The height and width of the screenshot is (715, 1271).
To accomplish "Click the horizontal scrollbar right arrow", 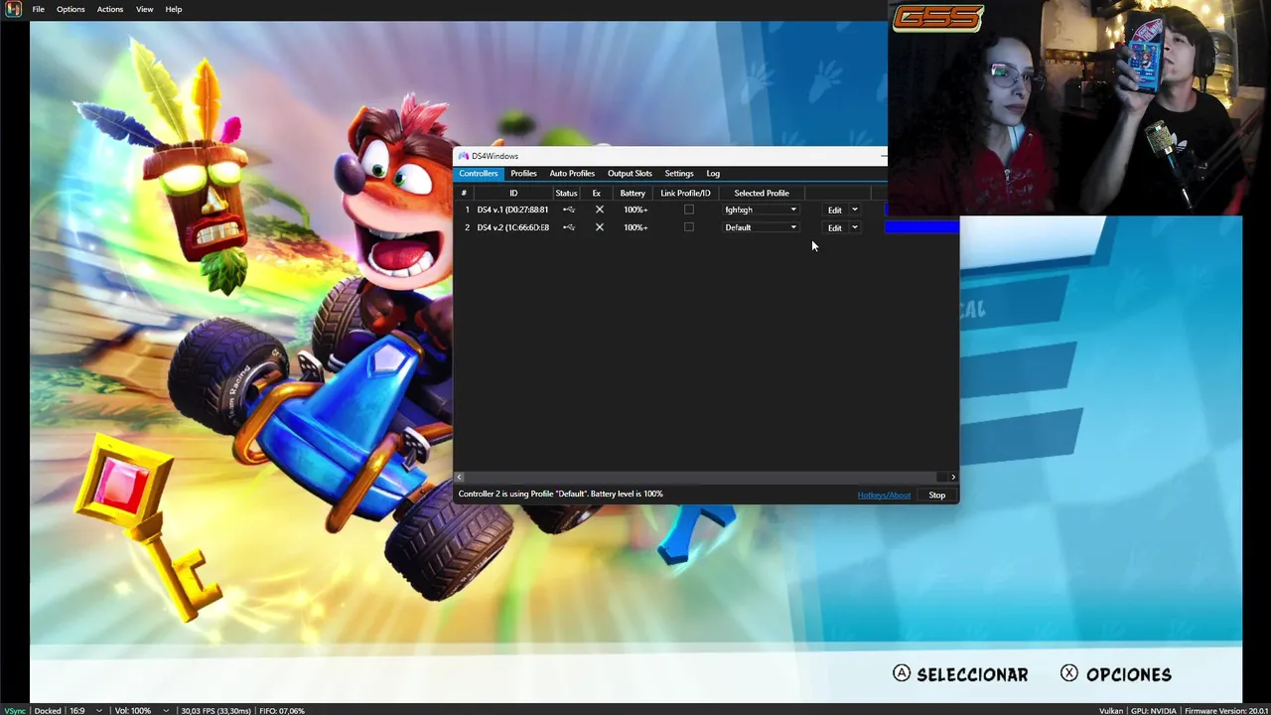I will (953, 478).
